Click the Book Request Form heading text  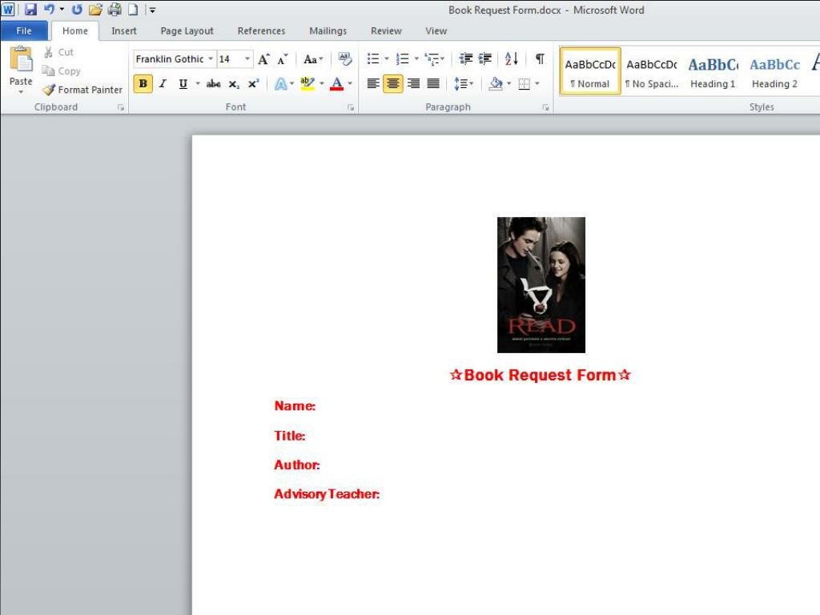541,375
